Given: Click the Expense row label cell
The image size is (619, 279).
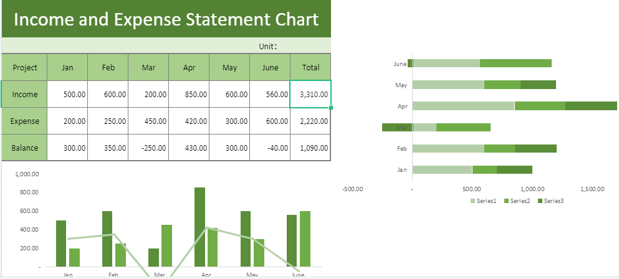Looking at the screenshot, I should (x=24, y=121).
